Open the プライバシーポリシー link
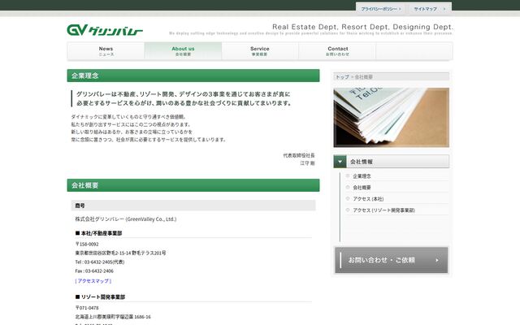The height and width of the screenshot is (325, 520). (381, 9)
